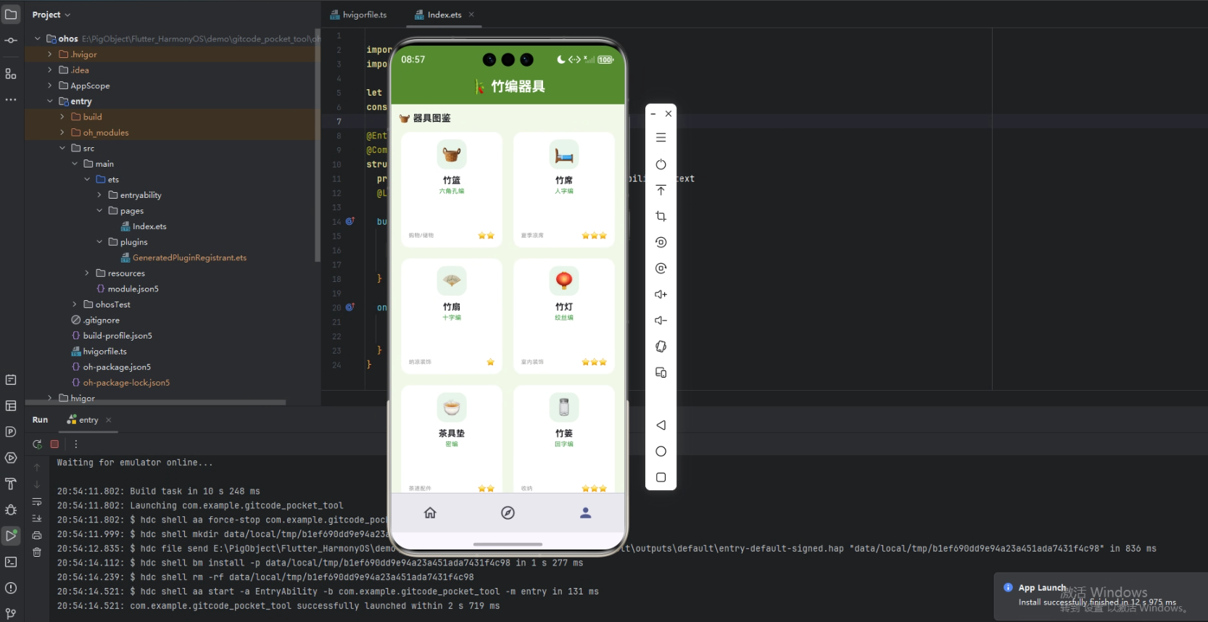Collapse the pages folder
The image size is (1208, 622).
point(99,211)
